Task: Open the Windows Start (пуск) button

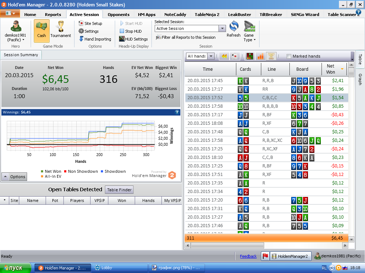Action: tap(15, 268)
